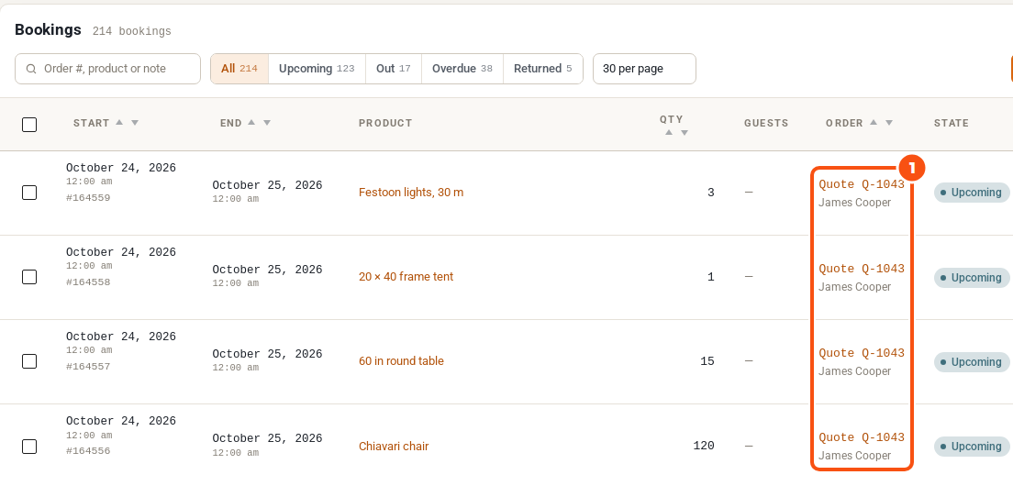1013x486 pixels.
Task: Open Quote Q-1043 in round table row
Action: point(862,354)
